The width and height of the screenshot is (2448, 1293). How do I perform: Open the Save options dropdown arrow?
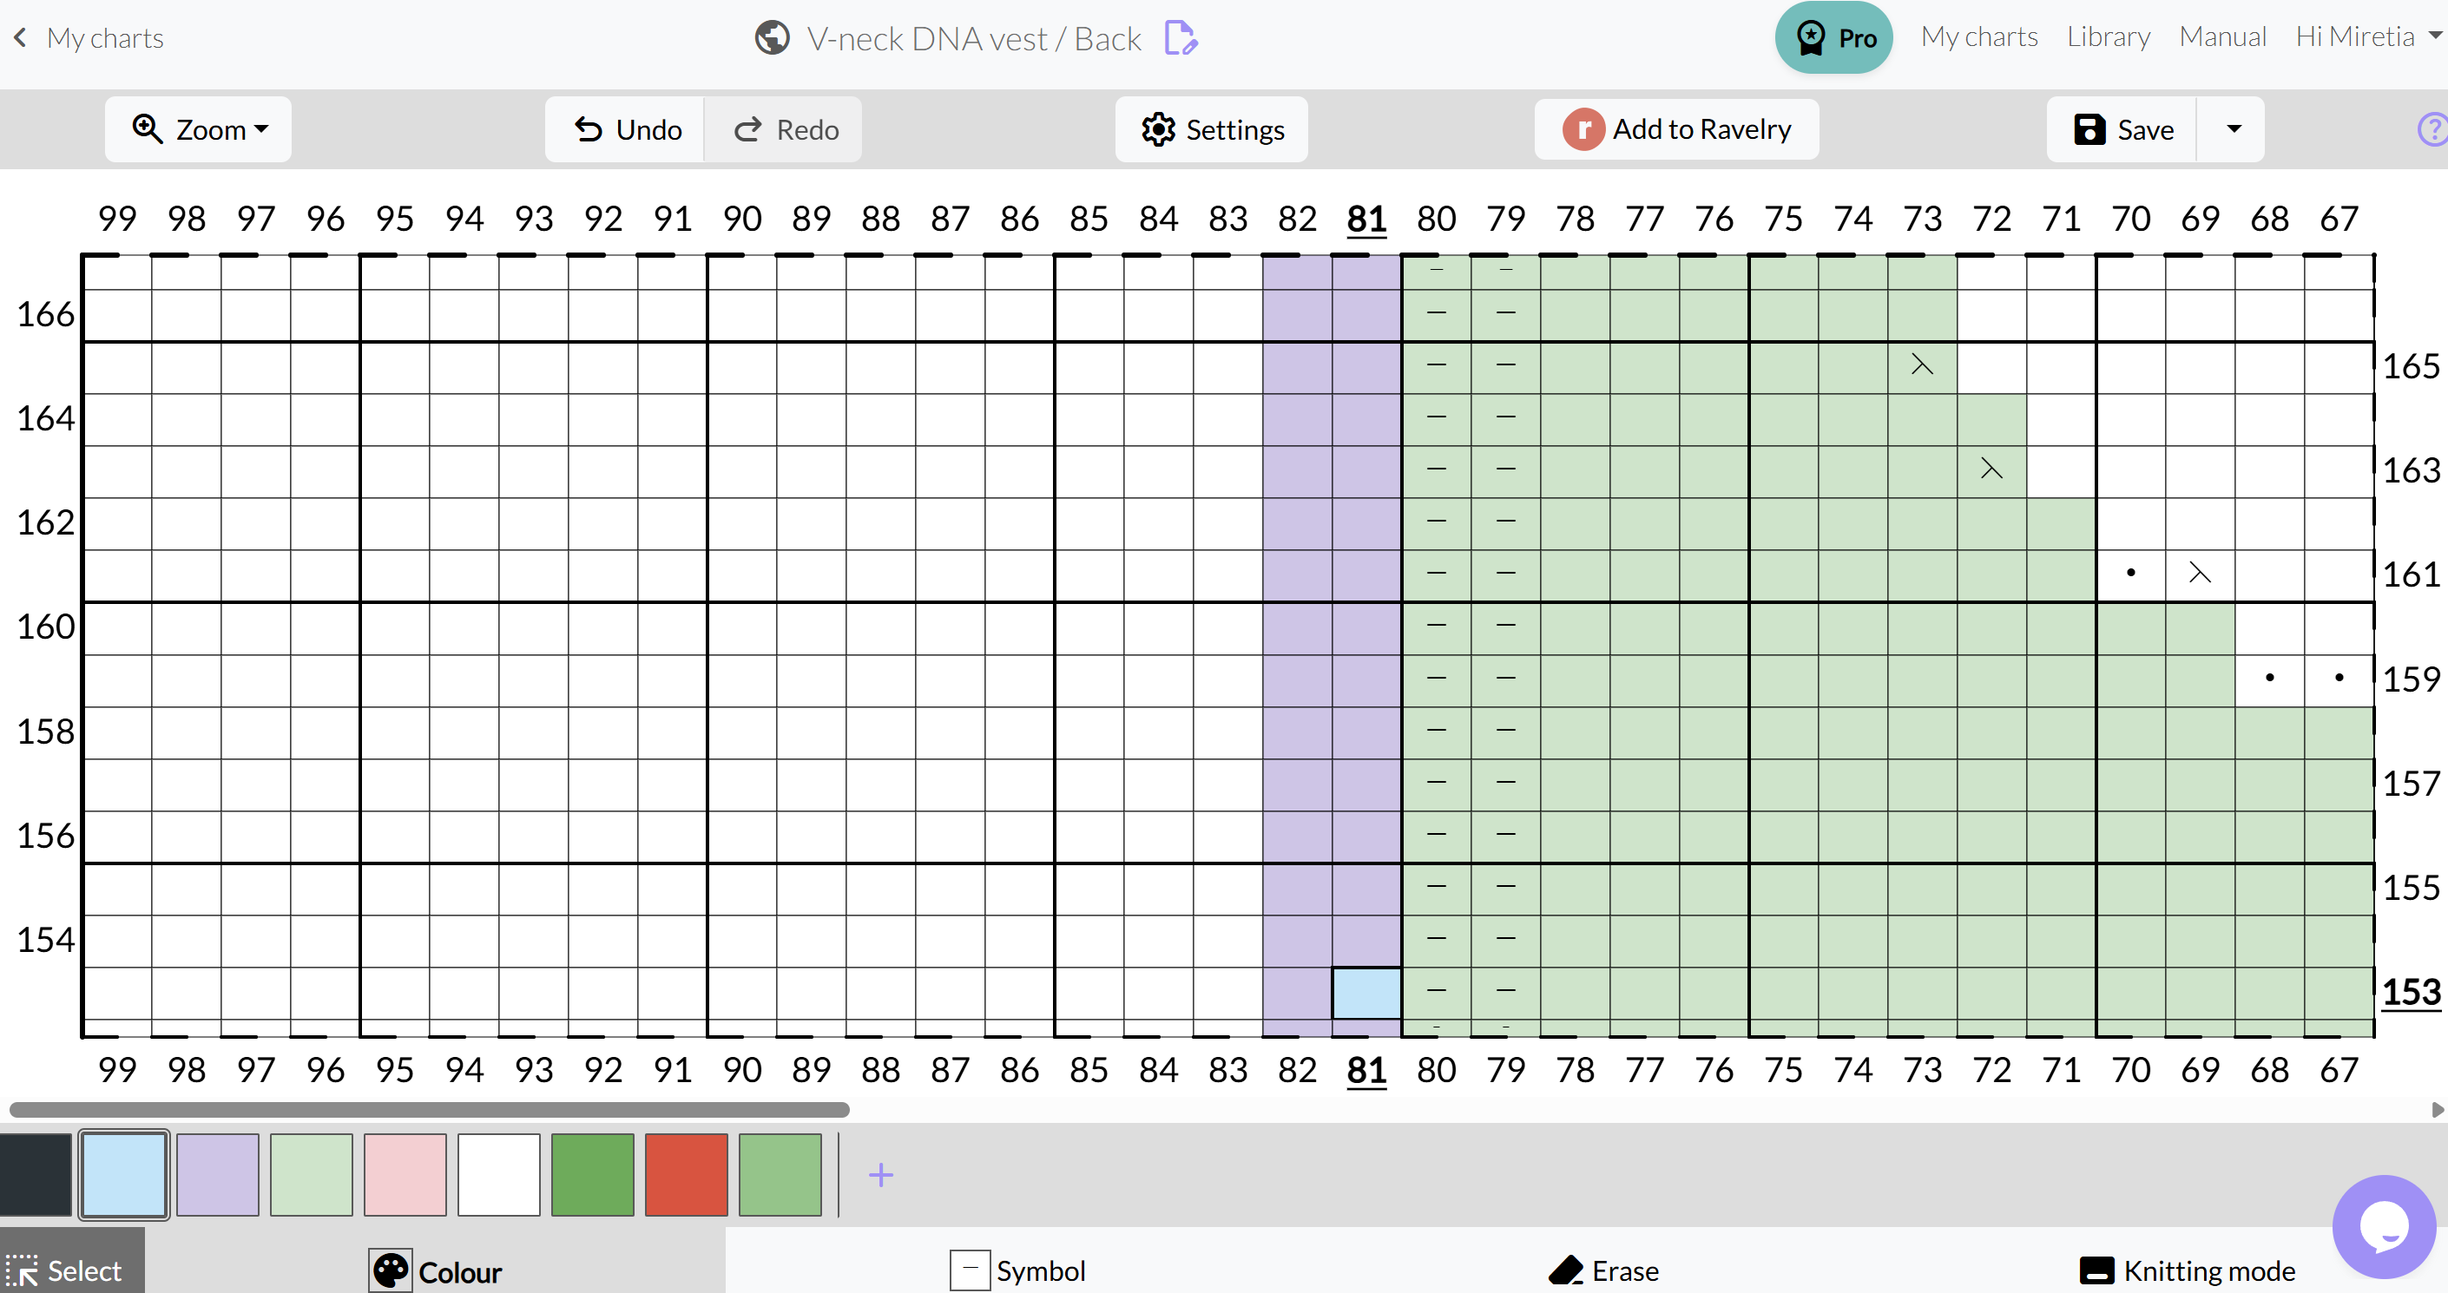click(2234, 129)
